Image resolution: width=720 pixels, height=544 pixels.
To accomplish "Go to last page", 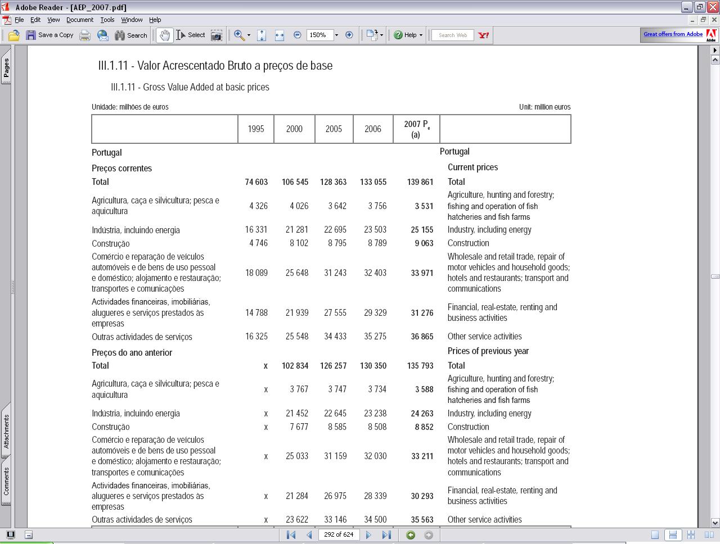I will tap(386, 535).
